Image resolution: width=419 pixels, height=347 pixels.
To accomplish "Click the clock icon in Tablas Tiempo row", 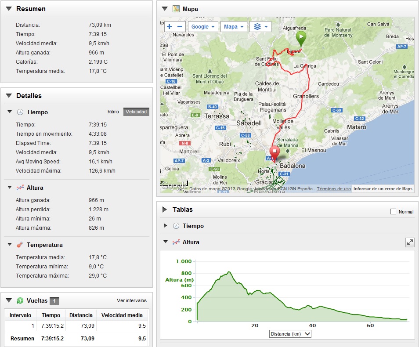I will [x=176, y=226].
